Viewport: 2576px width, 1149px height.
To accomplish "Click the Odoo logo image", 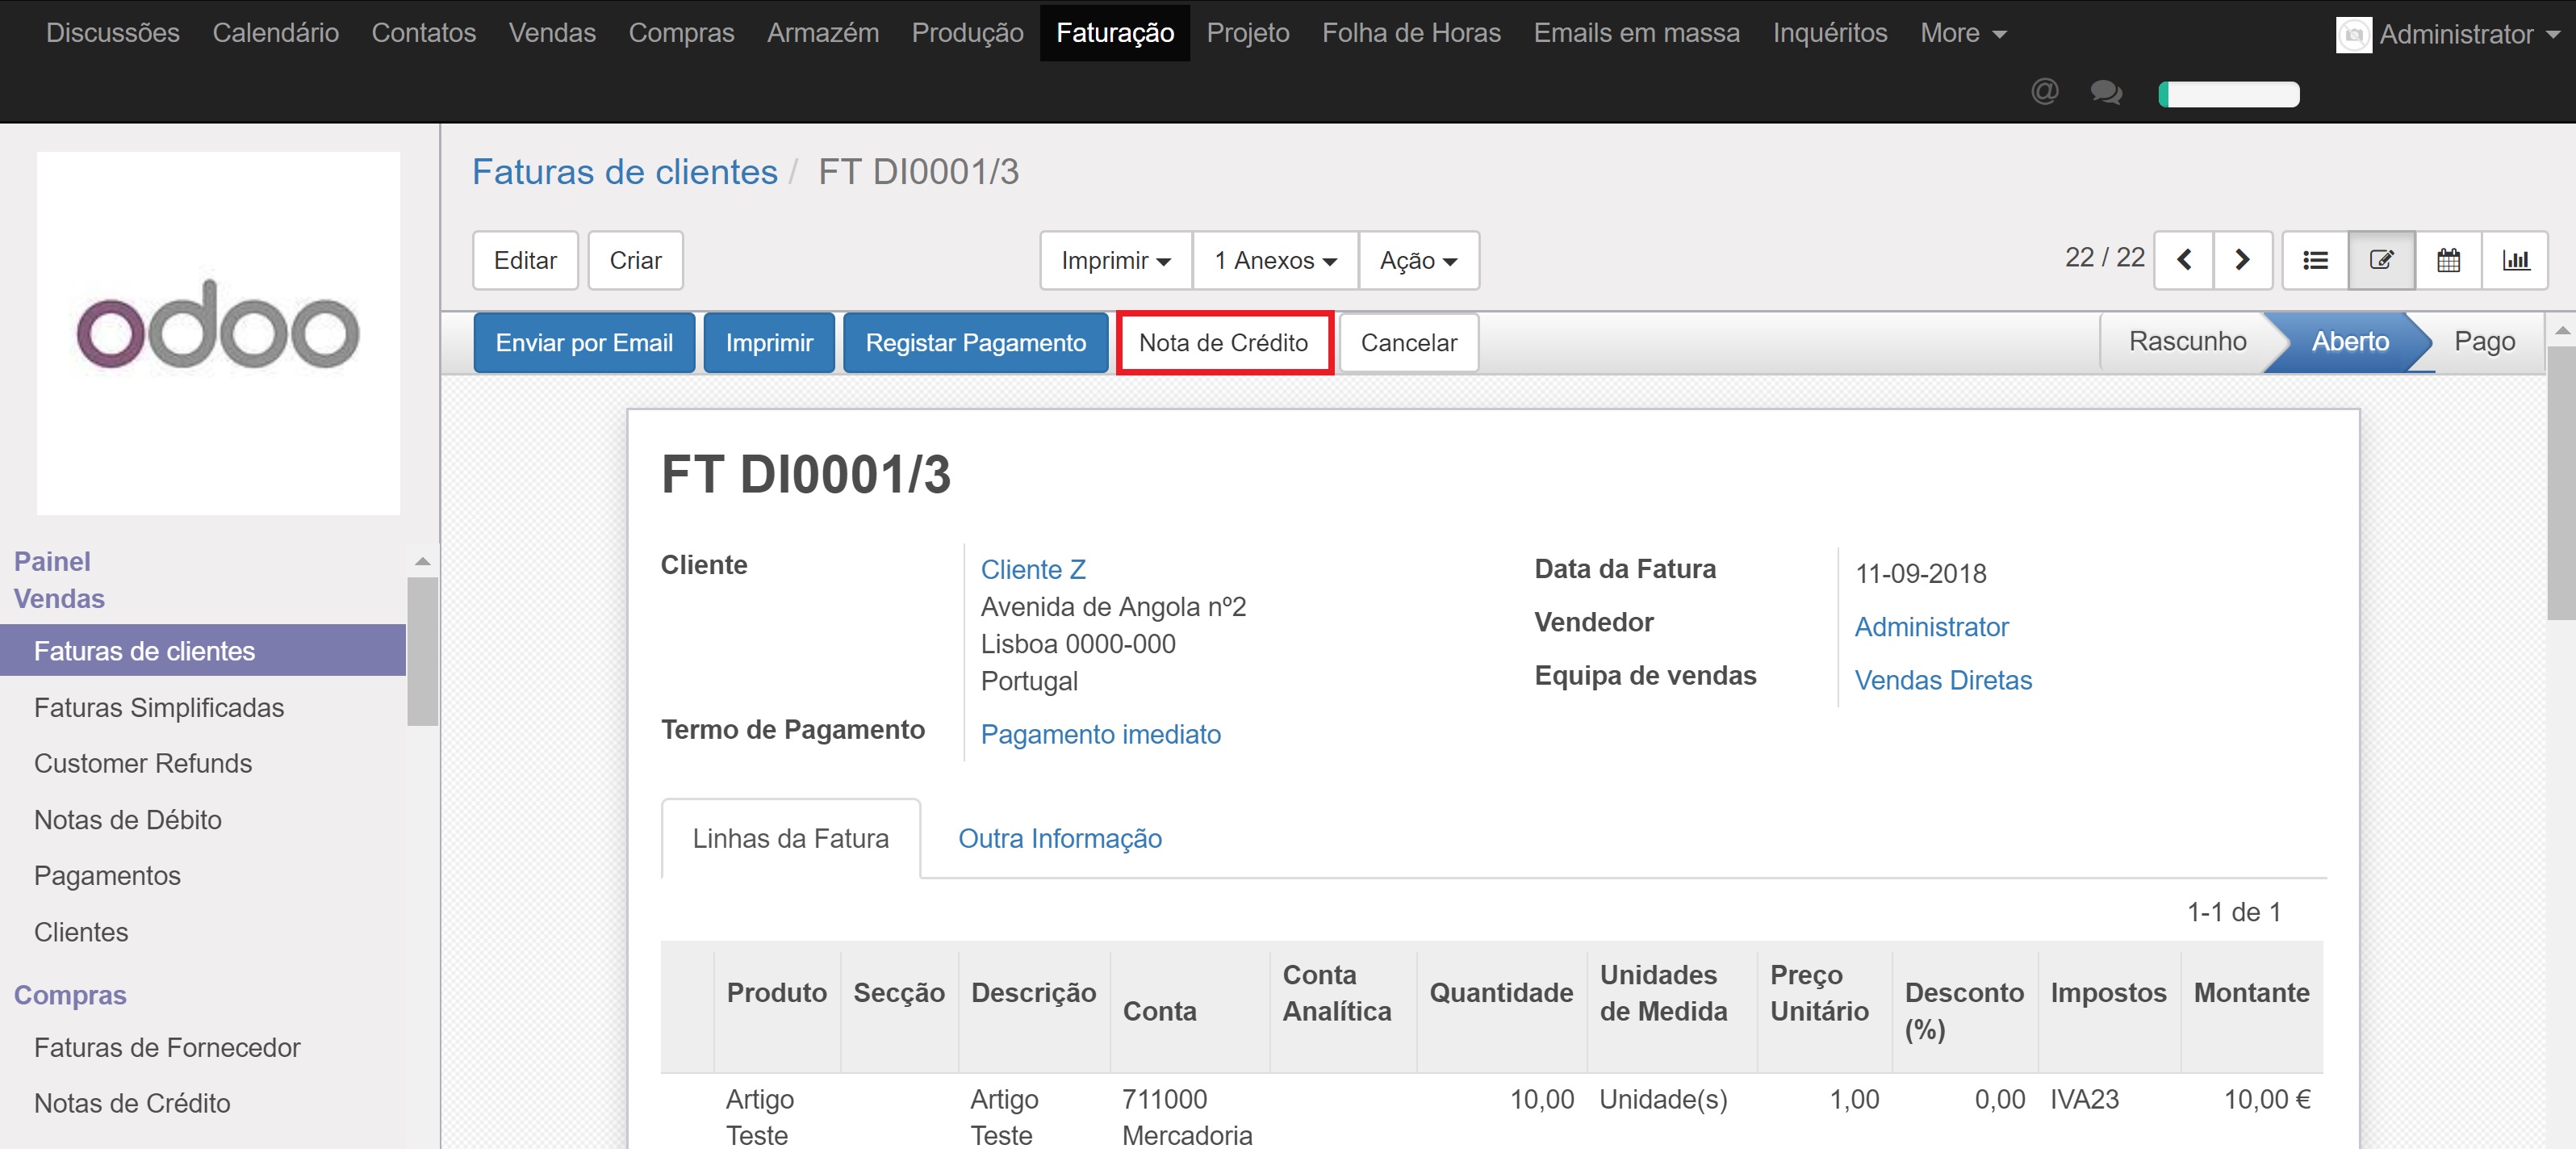I will [x=218, y=333].
